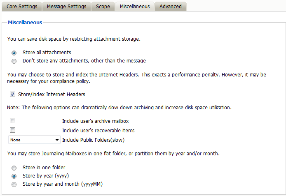Uncheck the Store/index Internet Headers checkbox
This screenshot has width=286, height=196.
tap(13, 95)
